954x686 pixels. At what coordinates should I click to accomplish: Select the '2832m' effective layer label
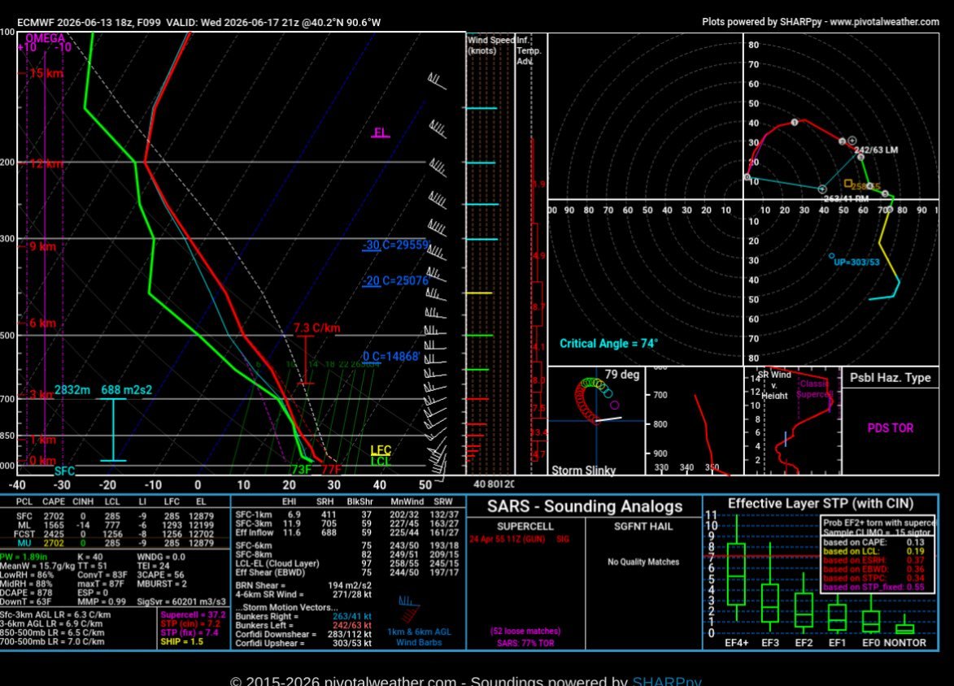(72, 390)
